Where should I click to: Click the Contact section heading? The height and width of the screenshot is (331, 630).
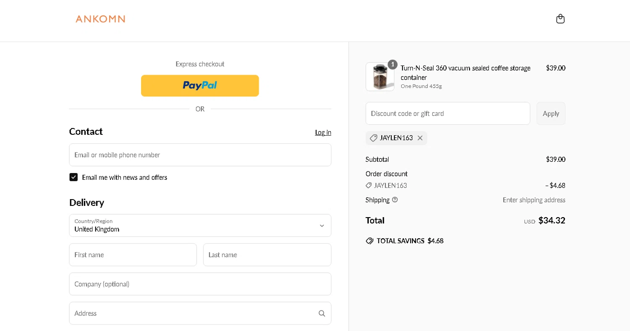[86, 131]
